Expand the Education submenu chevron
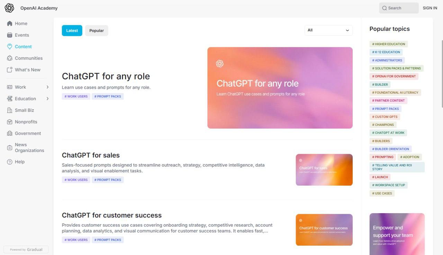This screenshot has height=255, width=443. 47,99
